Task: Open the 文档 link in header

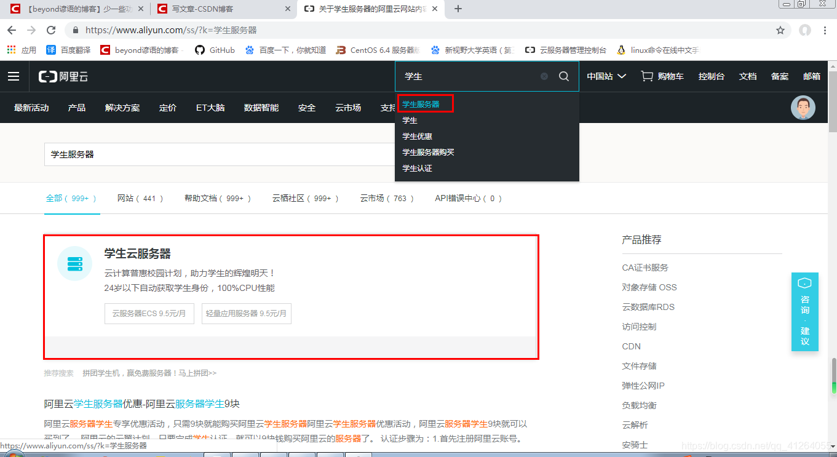Action: (748, 76)
